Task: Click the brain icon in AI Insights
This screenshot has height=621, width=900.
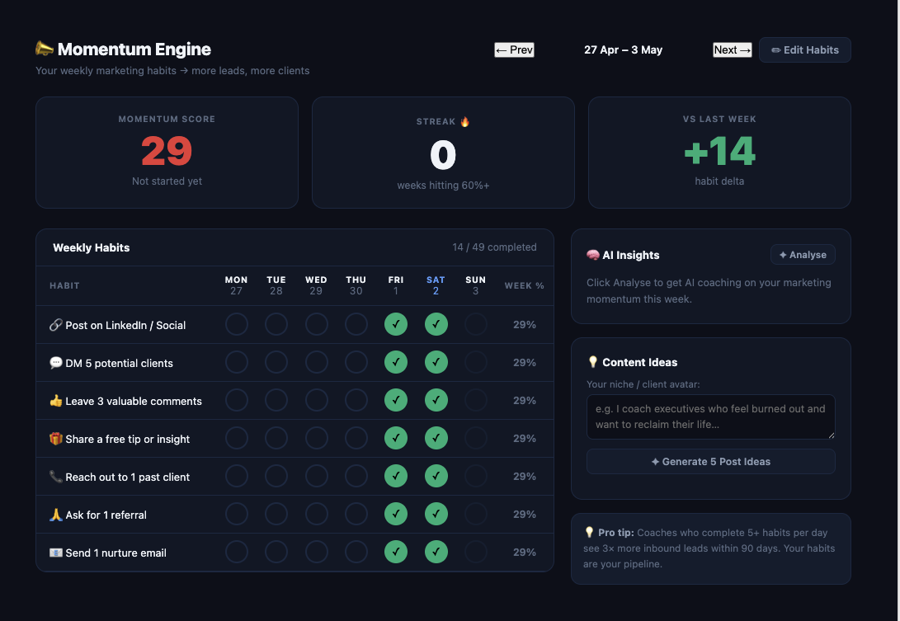Action: (593, 255)
